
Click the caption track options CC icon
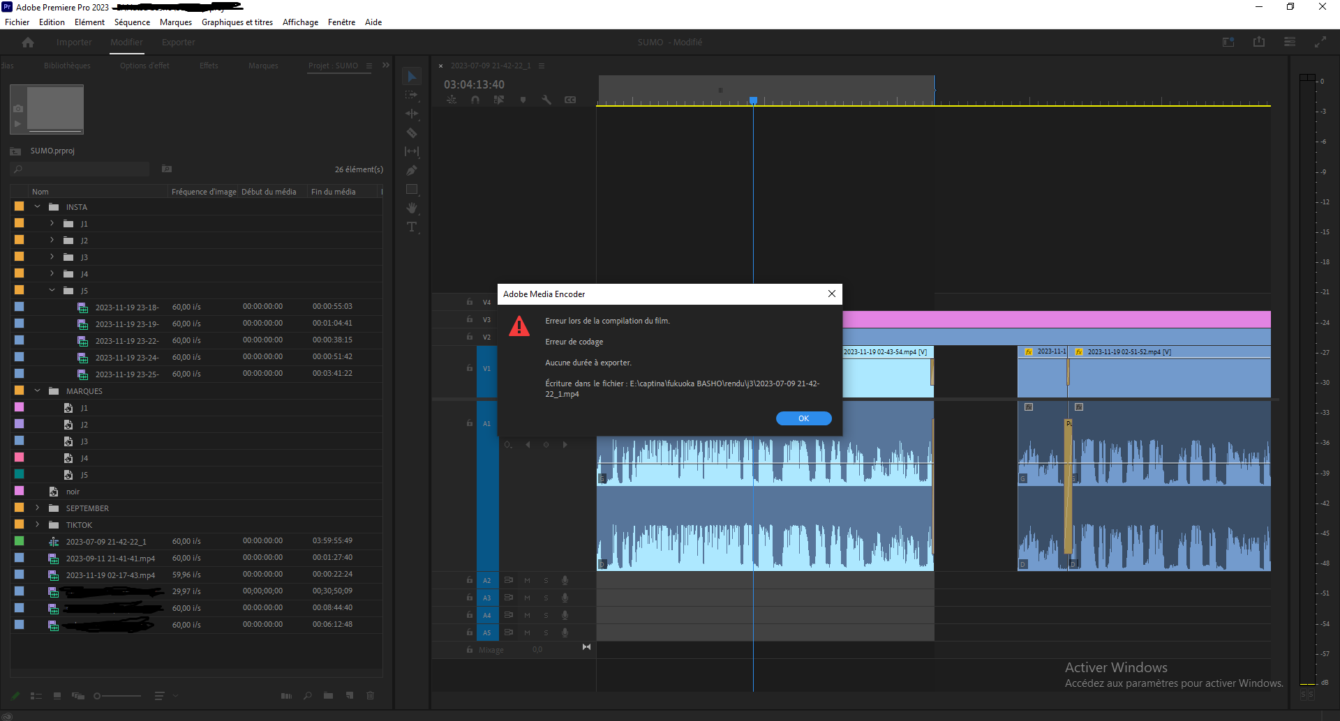pos(570,100)
